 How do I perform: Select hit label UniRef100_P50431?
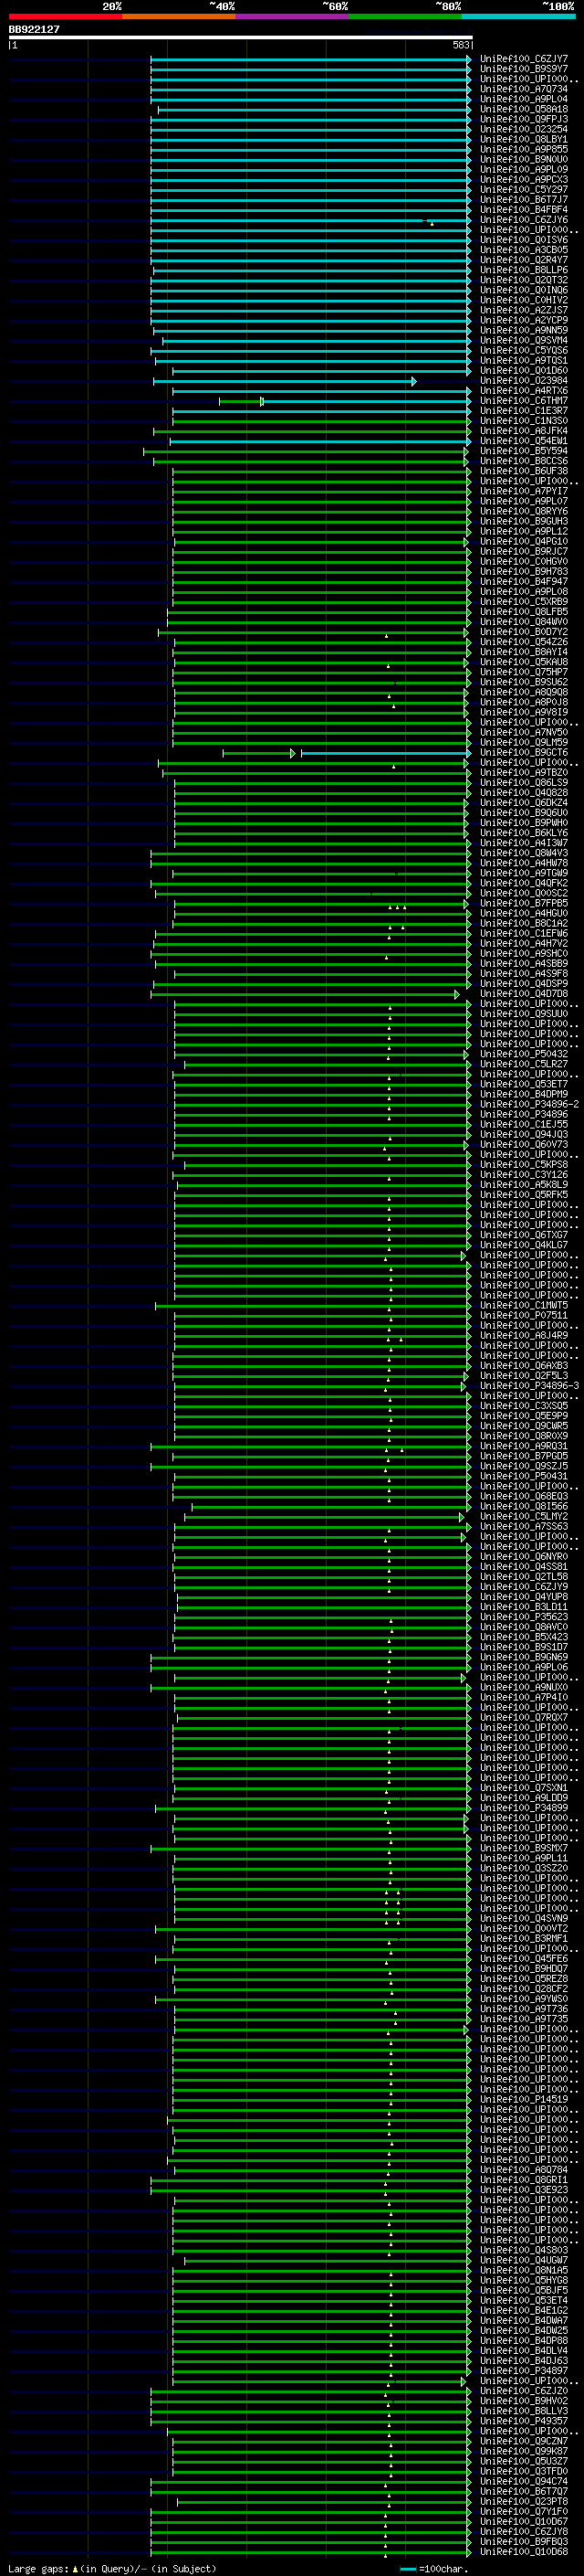[x=524, y=1477]
